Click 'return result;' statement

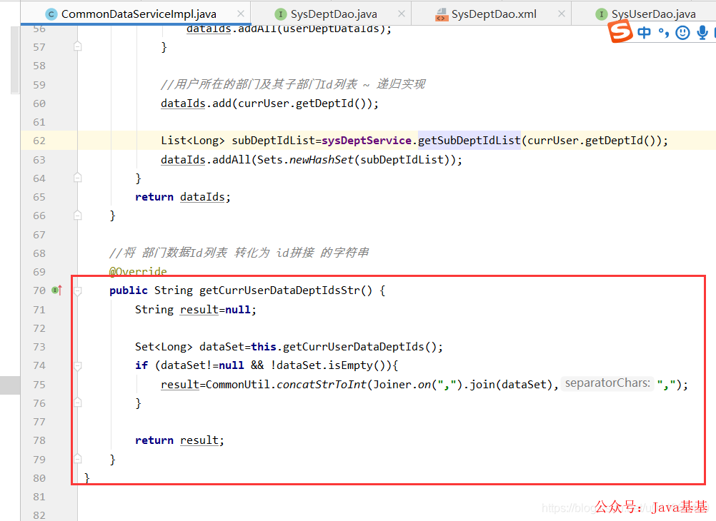[179, 440]
